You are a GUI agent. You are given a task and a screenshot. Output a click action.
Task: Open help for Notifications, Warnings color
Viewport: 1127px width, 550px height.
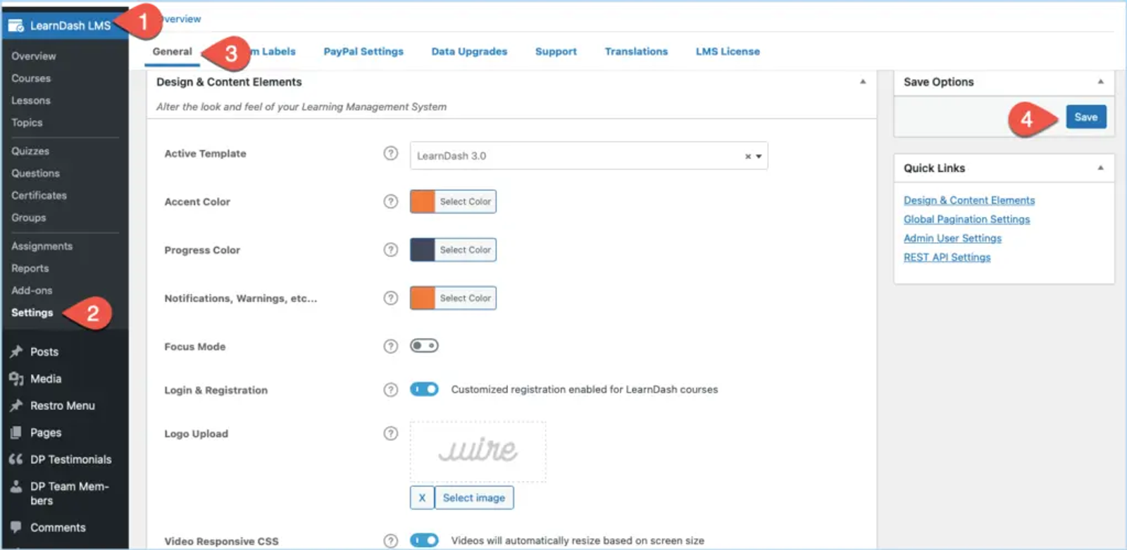(x=391, y=298)
